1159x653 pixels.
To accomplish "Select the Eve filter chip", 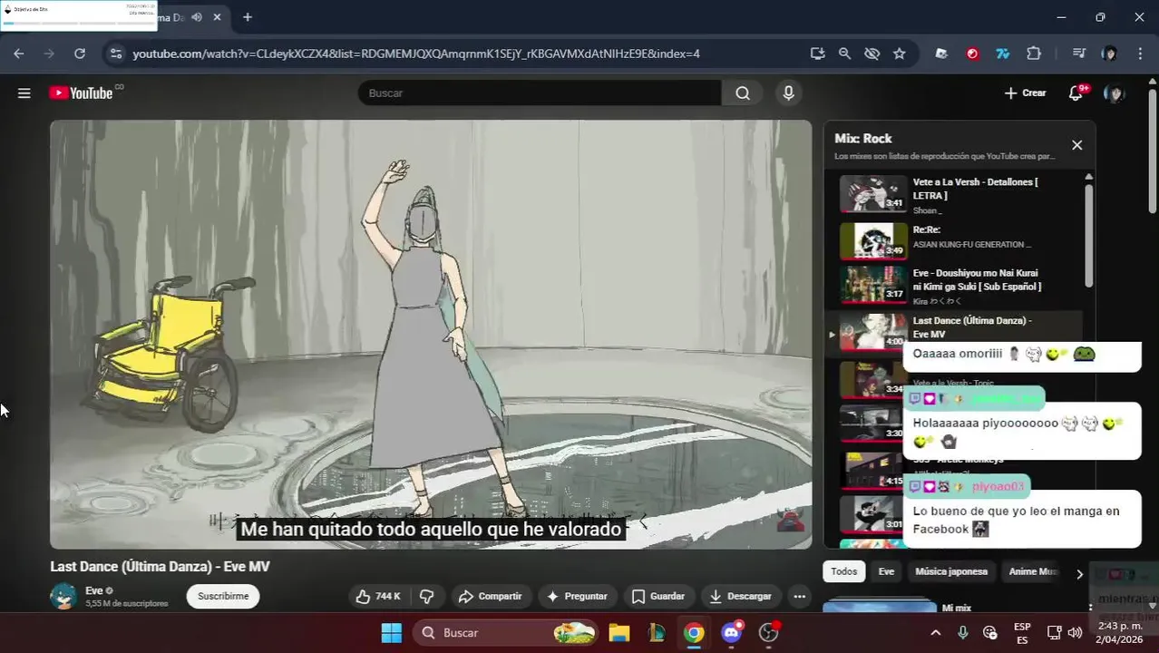I will click(x=886, y=571).
